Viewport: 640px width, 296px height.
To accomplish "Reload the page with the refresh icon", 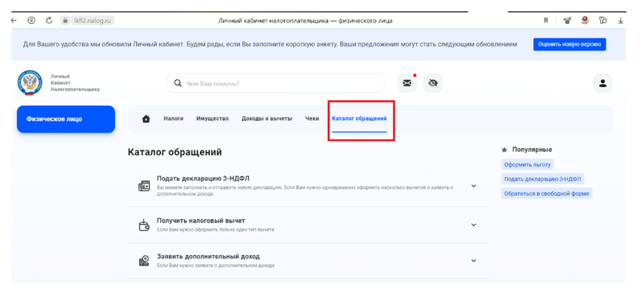I will [x=49, y=21].
